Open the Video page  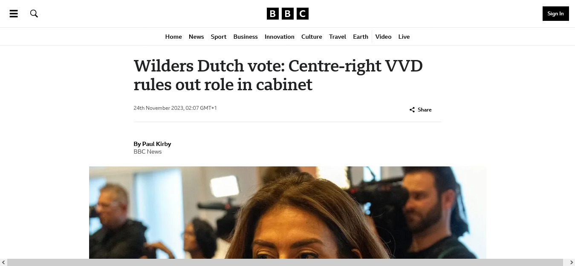pyautogui.click(x=383, y=37)
